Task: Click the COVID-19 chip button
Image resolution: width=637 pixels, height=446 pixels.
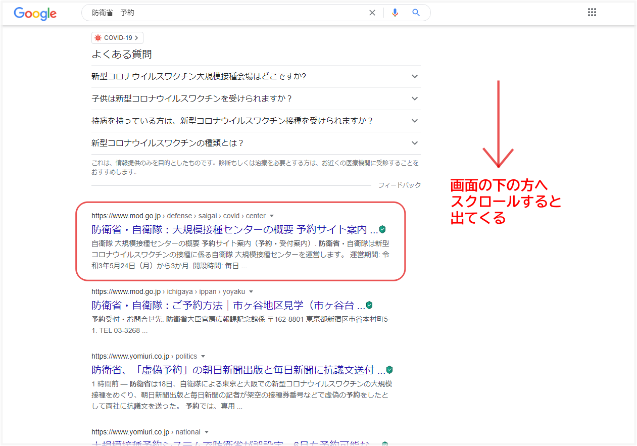Action: 117,38
